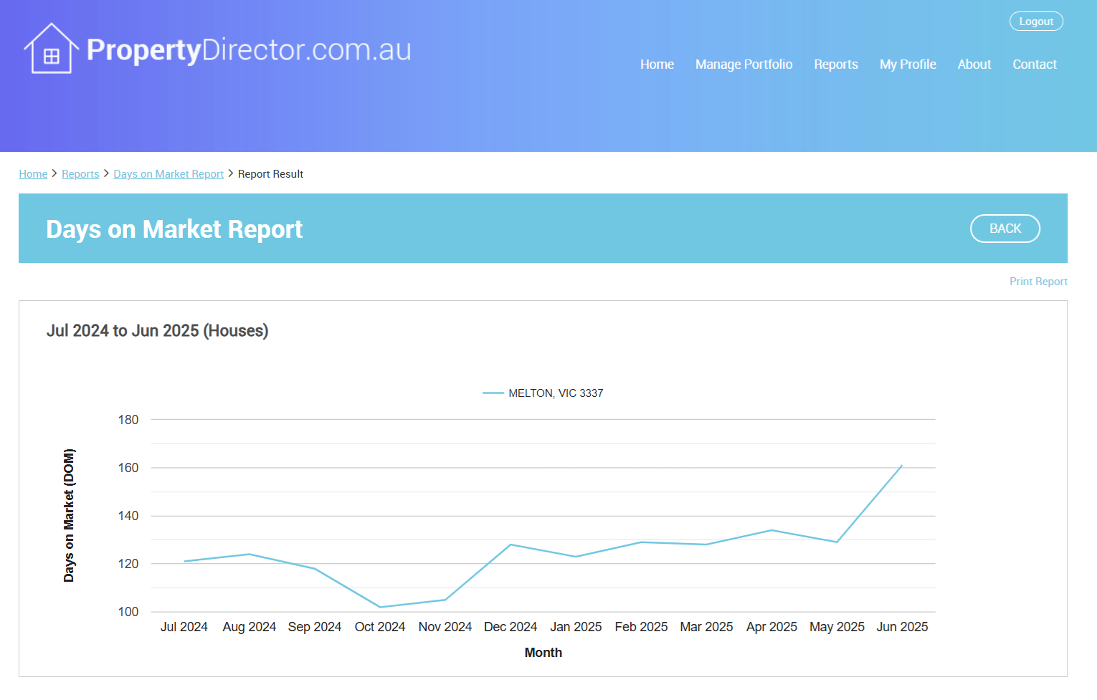Click the PropertyDirector.com.au site title
Screen dimensions: 1097x700
tap(249, 49)
